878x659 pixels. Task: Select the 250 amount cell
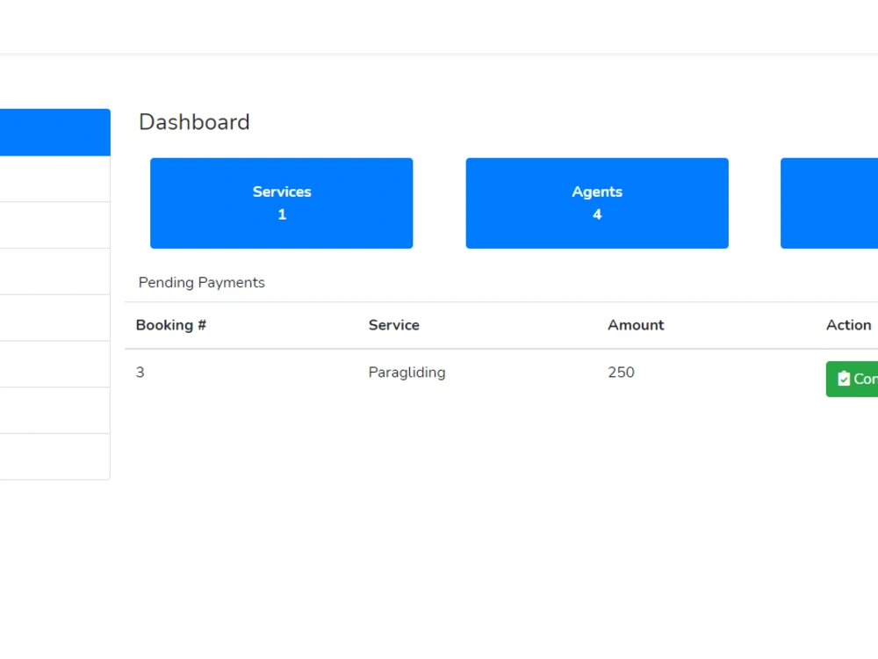pyautogui.click(x=621, y=372)
